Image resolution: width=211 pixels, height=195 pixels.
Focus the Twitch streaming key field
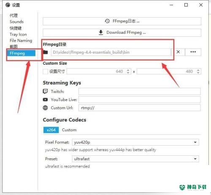(139, 92)
